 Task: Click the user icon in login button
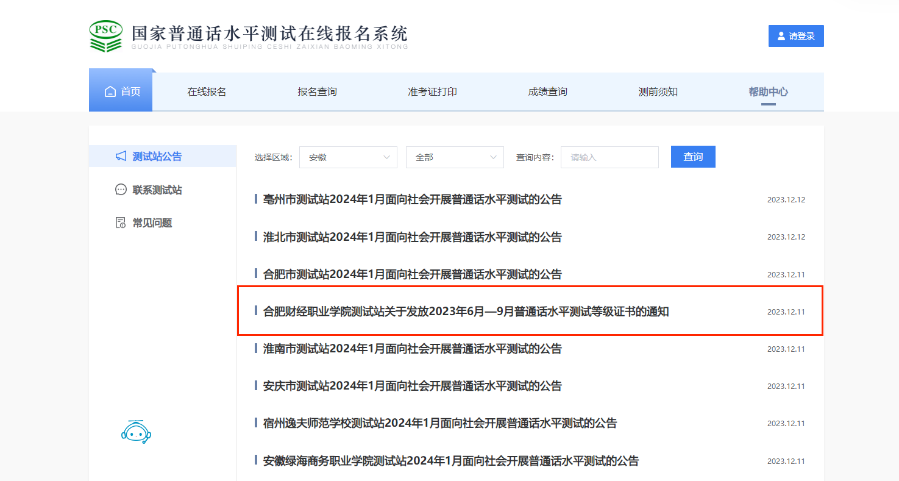coord(781,36)
